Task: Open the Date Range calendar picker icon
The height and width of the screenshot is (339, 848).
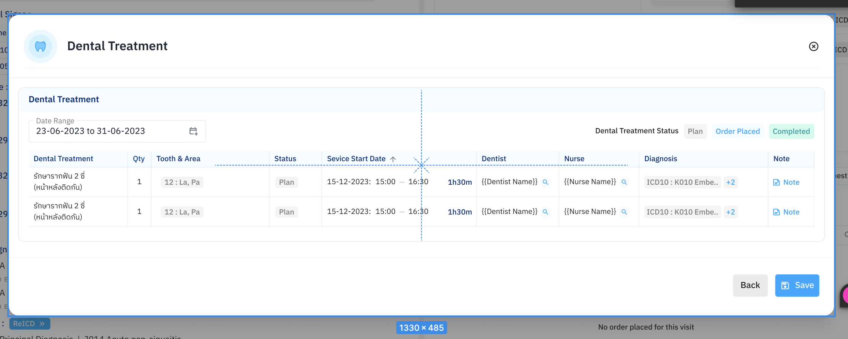Action: 193,131
